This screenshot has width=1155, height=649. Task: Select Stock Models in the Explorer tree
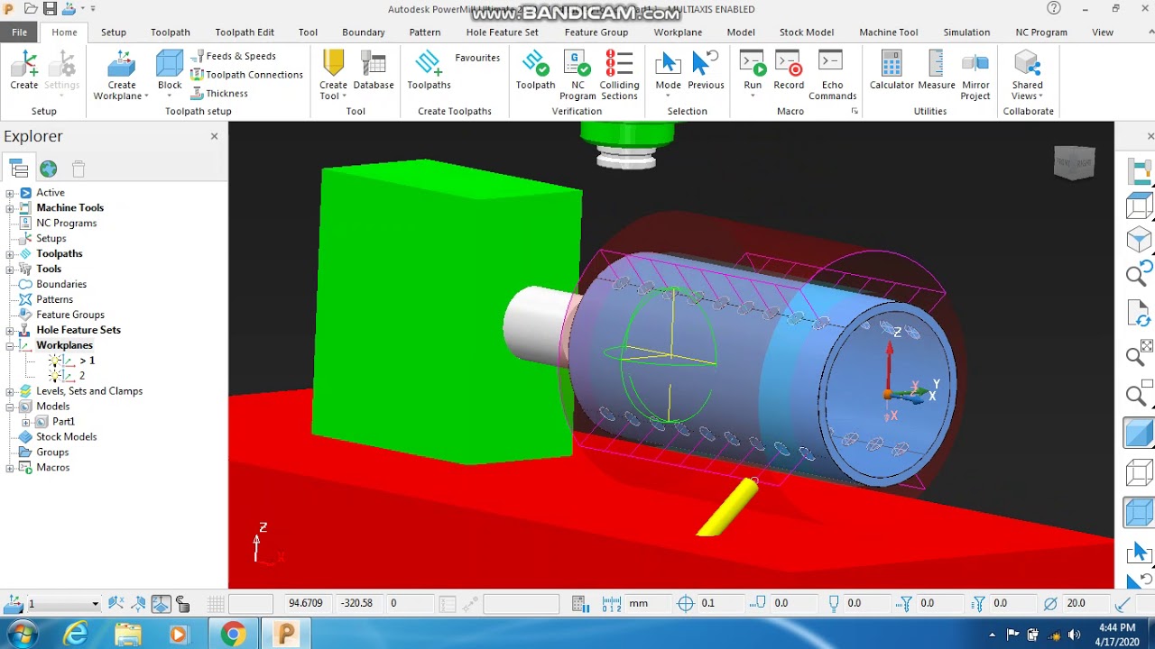coord(67,437)
